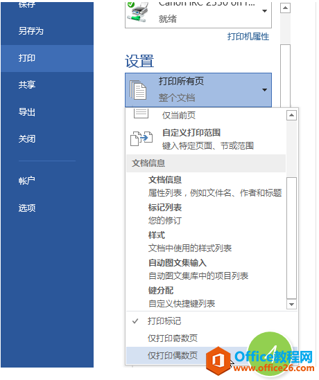Open 打印机属性 link
319x380 pixels.
[x=248, y=37]
